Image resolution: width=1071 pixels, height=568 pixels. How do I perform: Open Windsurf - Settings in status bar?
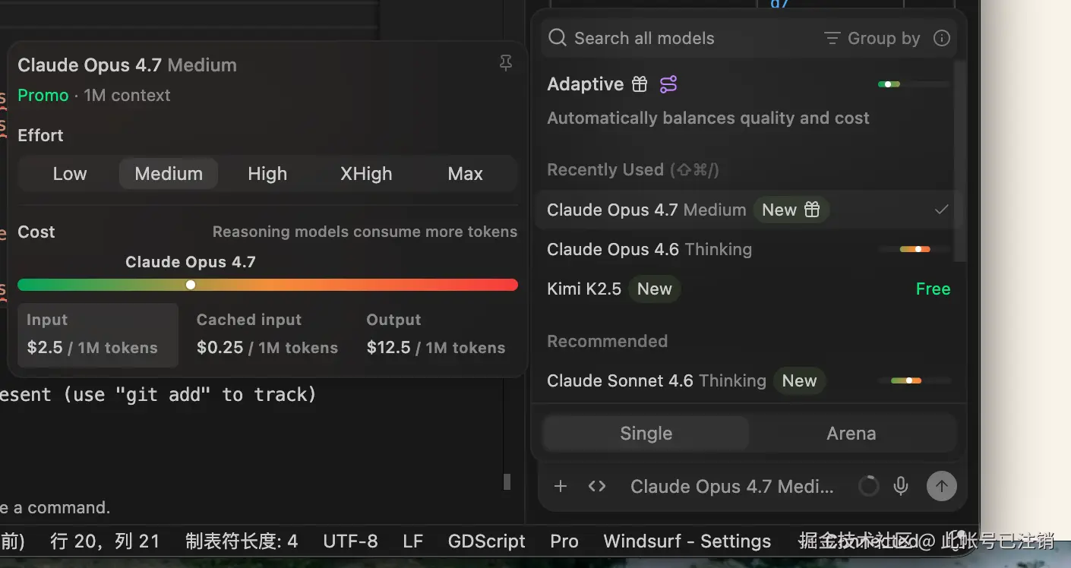pos(687,541)
